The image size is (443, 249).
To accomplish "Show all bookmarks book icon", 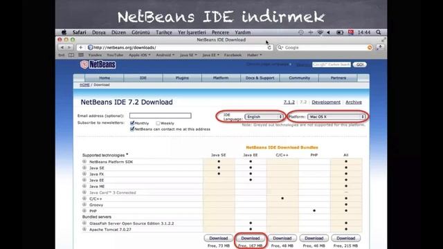I will tap(71, 55).
